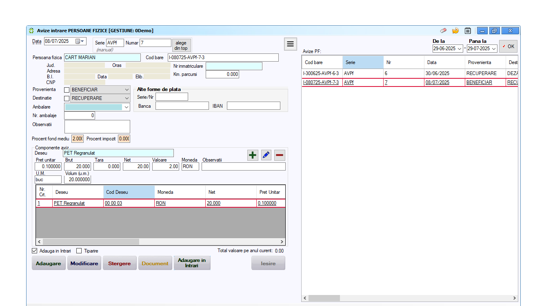The image size is (544, 306).
Task: Close the Avize intrare window
Action: click(510, 31)
